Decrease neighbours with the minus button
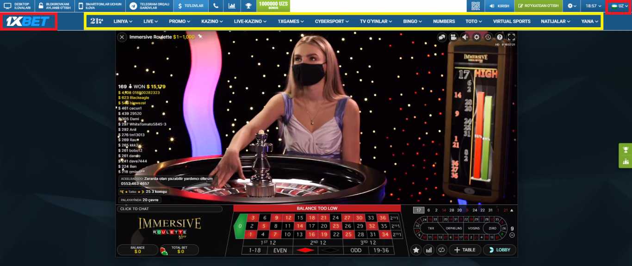The width and height of the screenshot is (632, 266). click(512, 235)
